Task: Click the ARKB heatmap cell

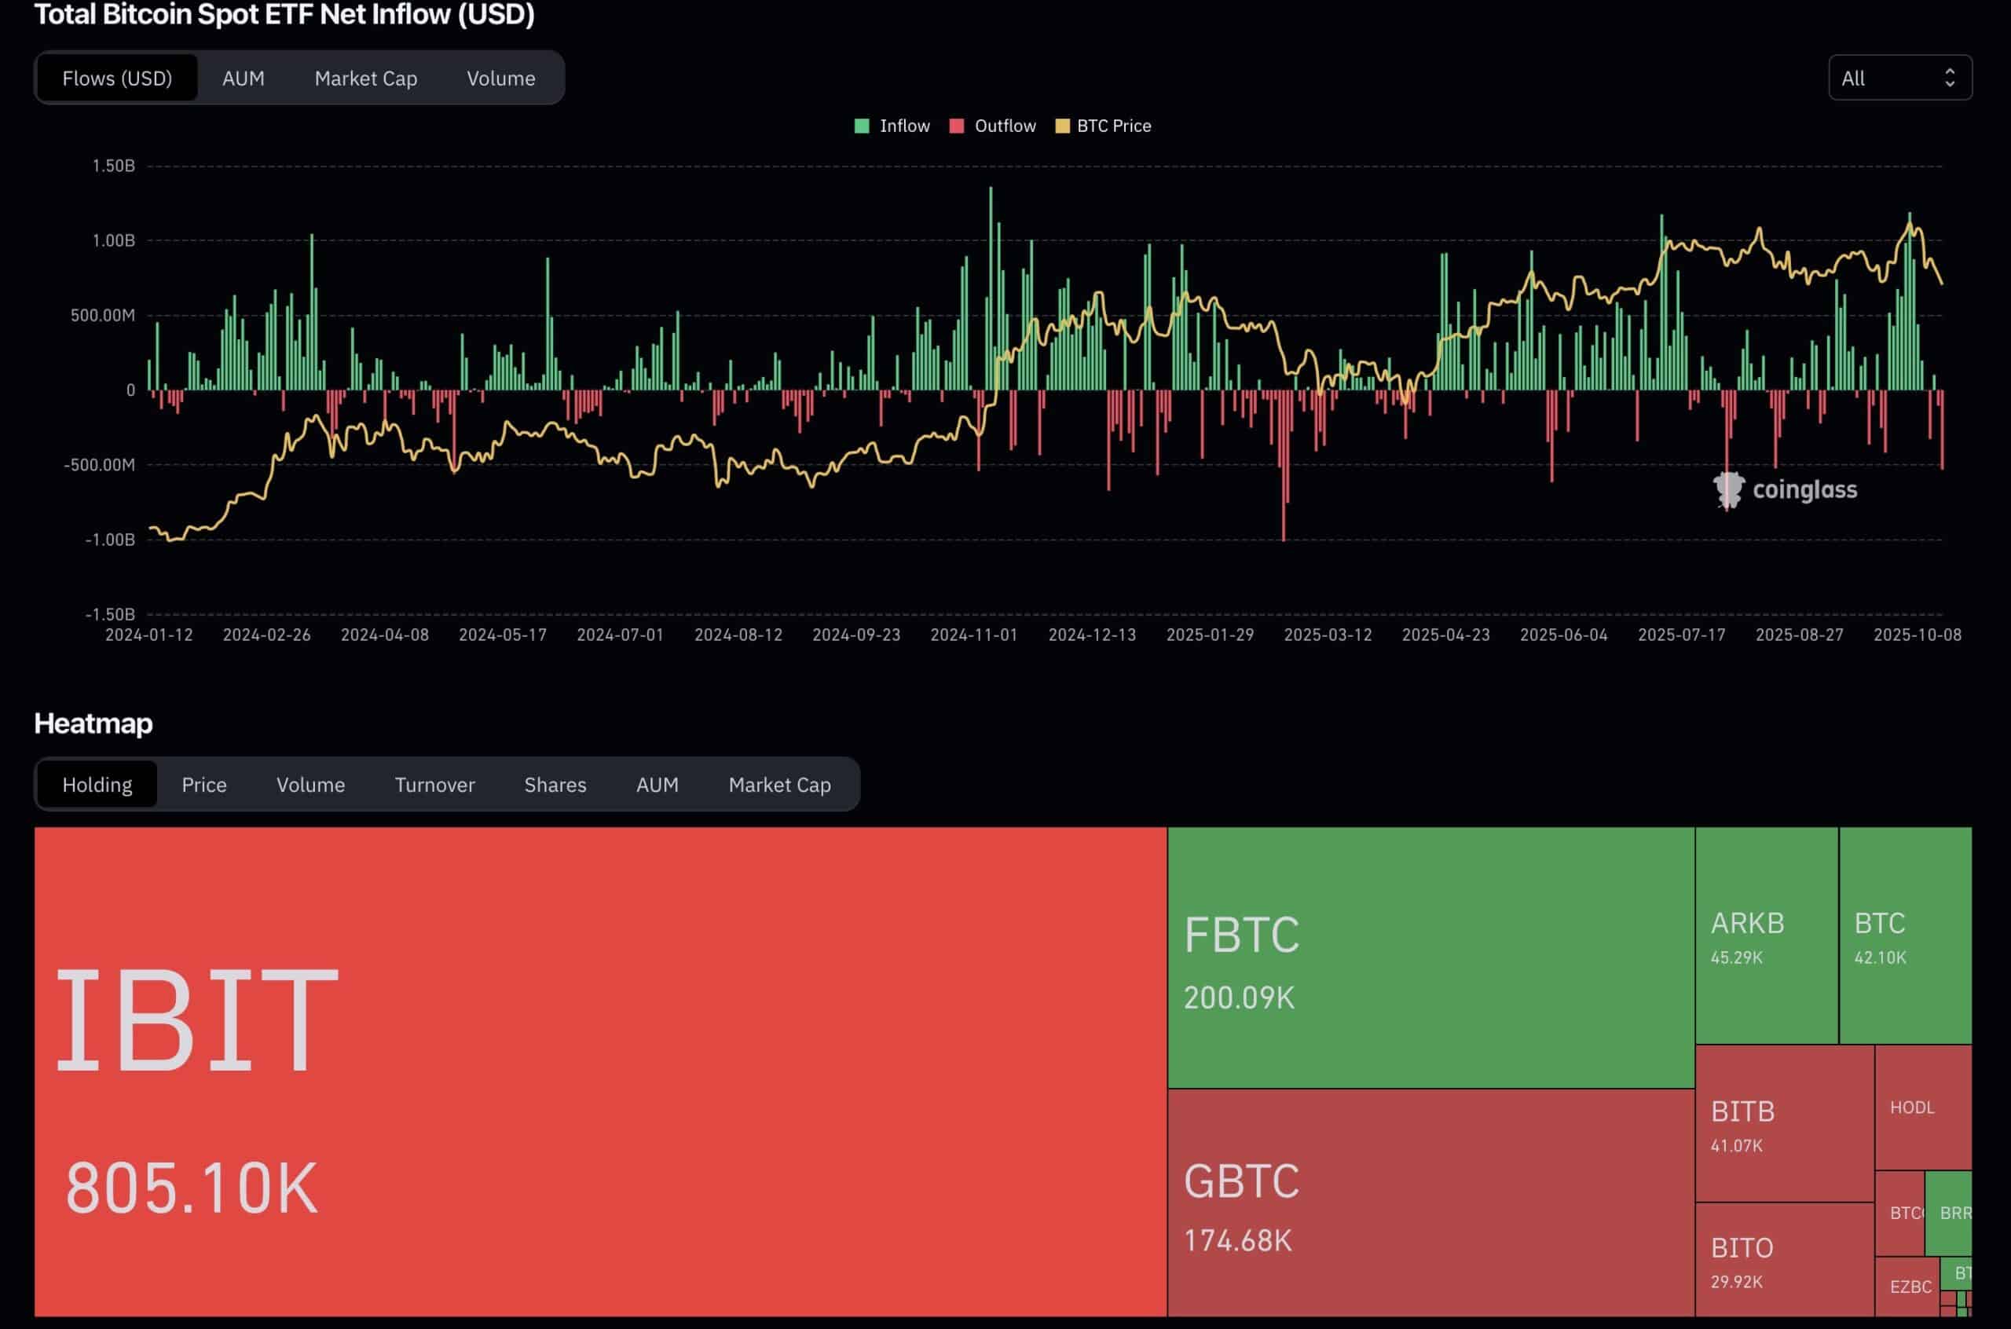Action: tap(1766, 935)
